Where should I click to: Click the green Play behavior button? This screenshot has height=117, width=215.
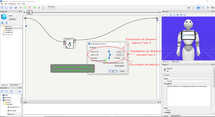pos(35,8)
